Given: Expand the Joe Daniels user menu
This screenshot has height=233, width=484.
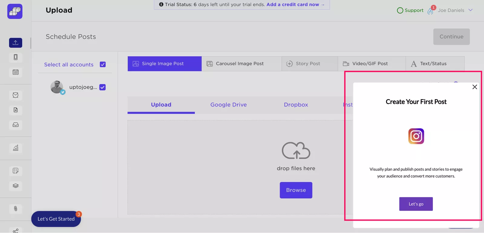Looking at the screenshot, I should (470, 10).
